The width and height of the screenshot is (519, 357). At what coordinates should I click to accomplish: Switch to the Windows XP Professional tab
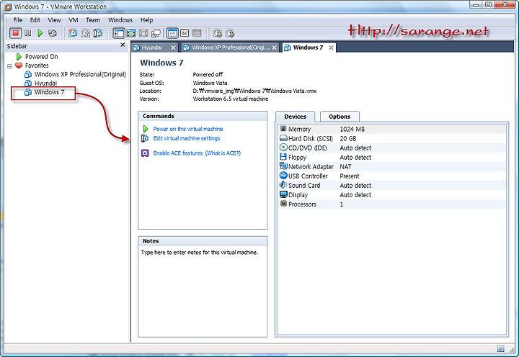231,48
